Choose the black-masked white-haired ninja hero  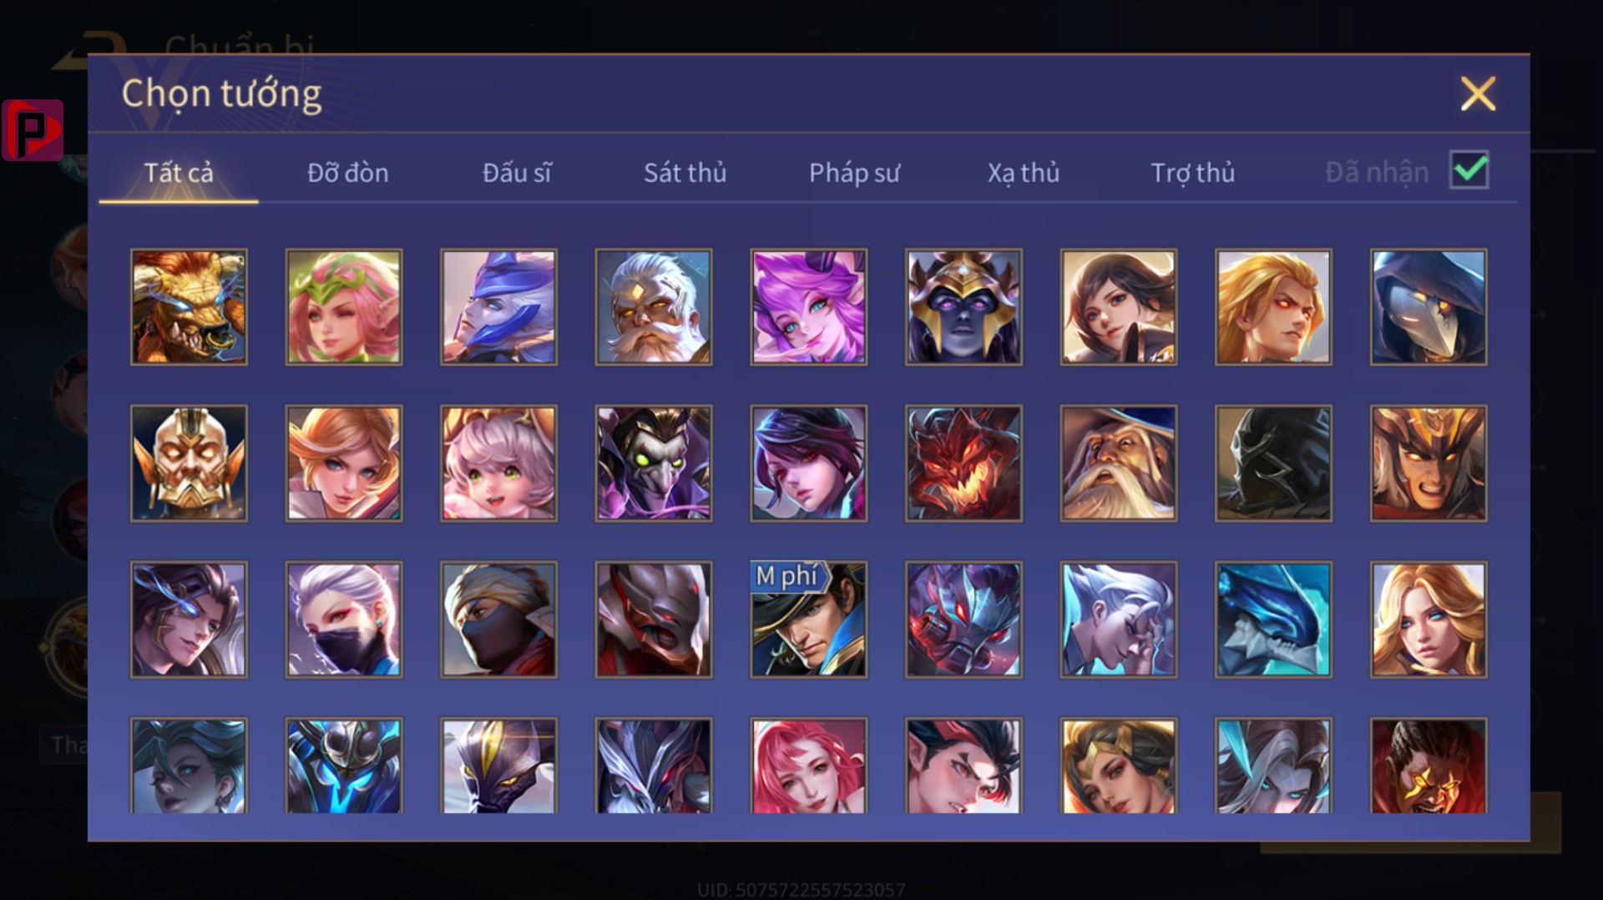tap(344, 619)
